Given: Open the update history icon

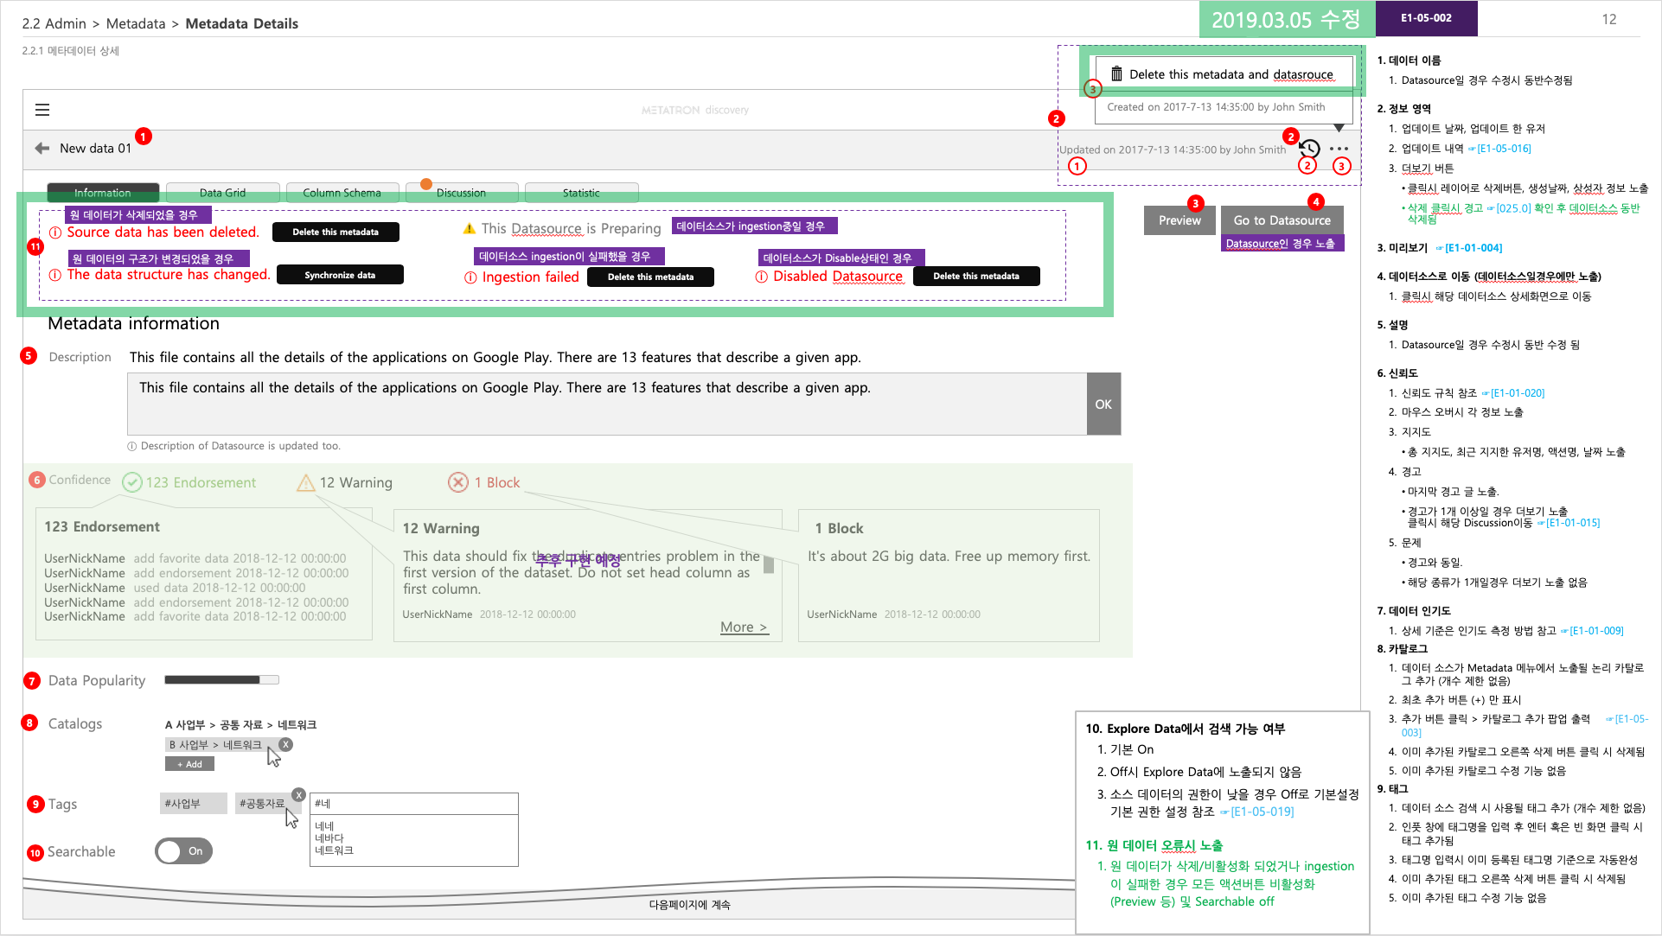Looking at the screenshot, I should click(1308, 148).
